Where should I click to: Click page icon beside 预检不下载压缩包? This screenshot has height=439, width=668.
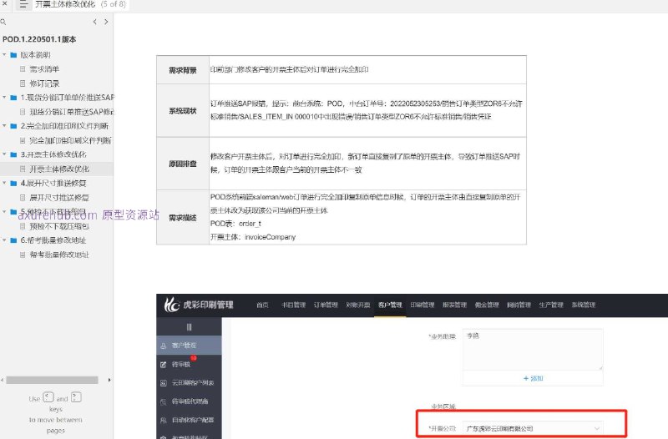point(23,226)
